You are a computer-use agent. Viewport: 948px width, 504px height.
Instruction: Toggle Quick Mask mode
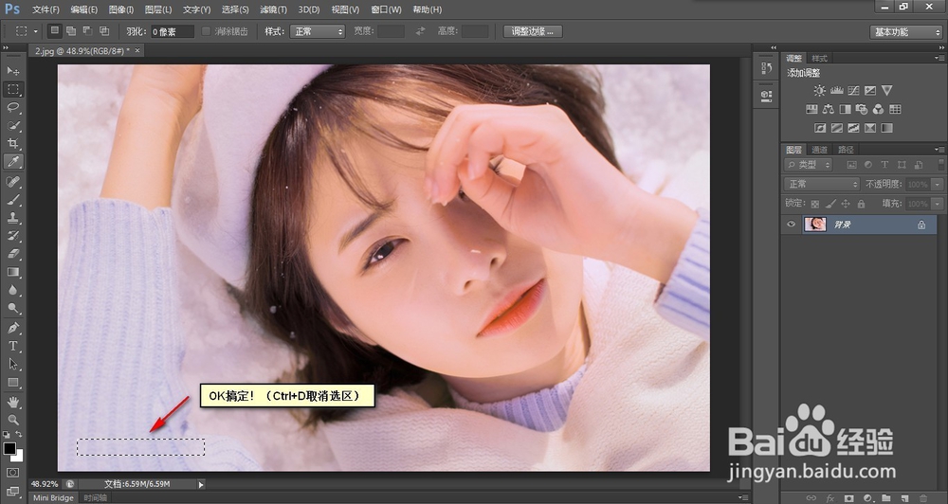pyautogui.click(x=12, y=473)
